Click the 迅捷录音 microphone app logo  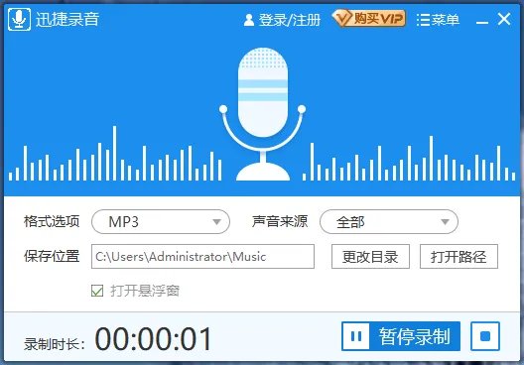[x=20, y=20]
